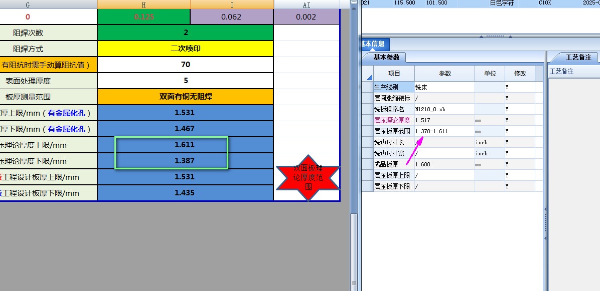Click the Y flag in 生产线别 row
Image resolution: width=600 pixels, height=291 pixels.
(520, 87)
